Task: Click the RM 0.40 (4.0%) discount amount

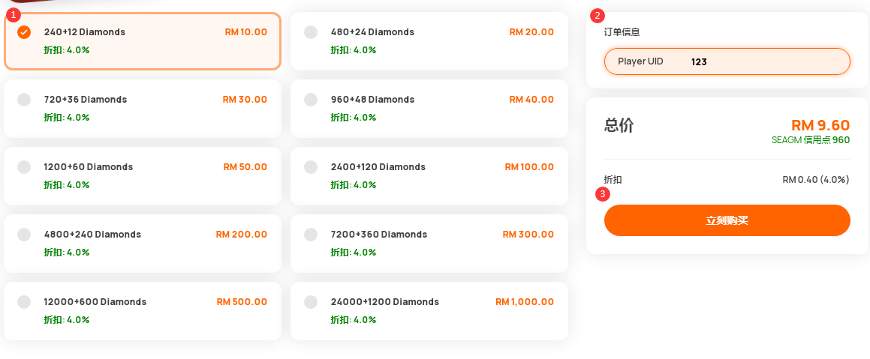Action: click(816, 180)
